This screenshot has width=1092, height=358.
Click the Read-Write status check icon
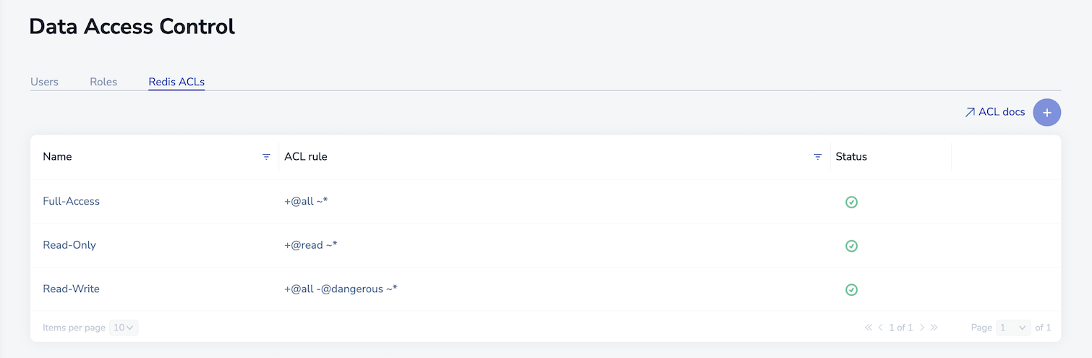coord(851,289)
